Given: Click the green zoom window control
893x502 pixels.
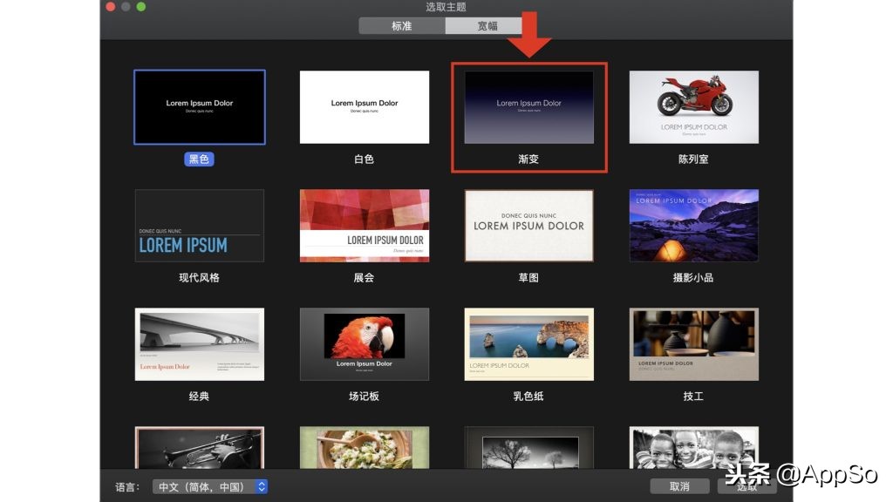Looking at the screenshot, I should [139, 6].
